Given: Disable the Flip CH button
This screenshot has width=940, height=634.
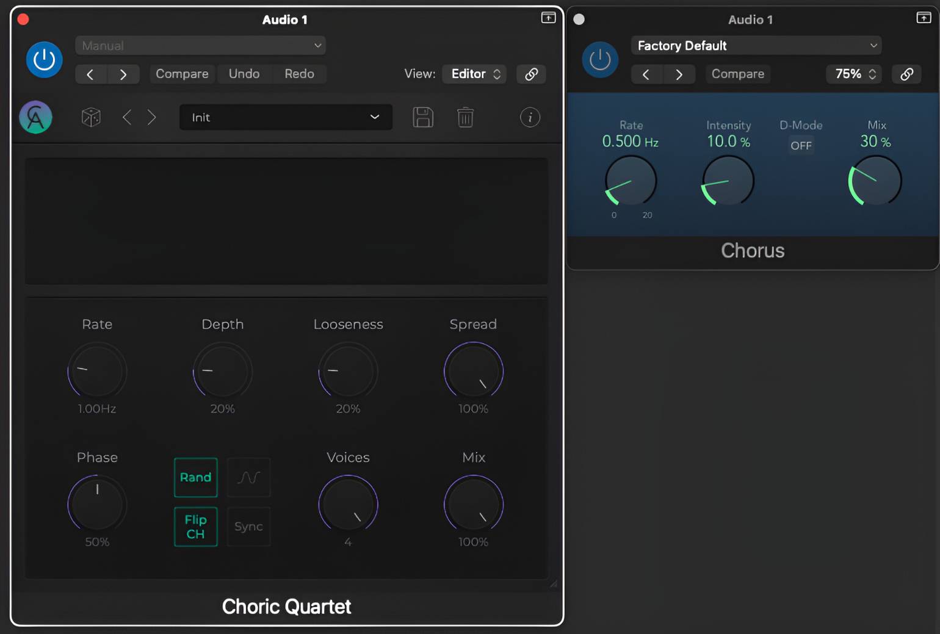Looking at the screenshot, I should pyautogui.click(x=195, y=527).
